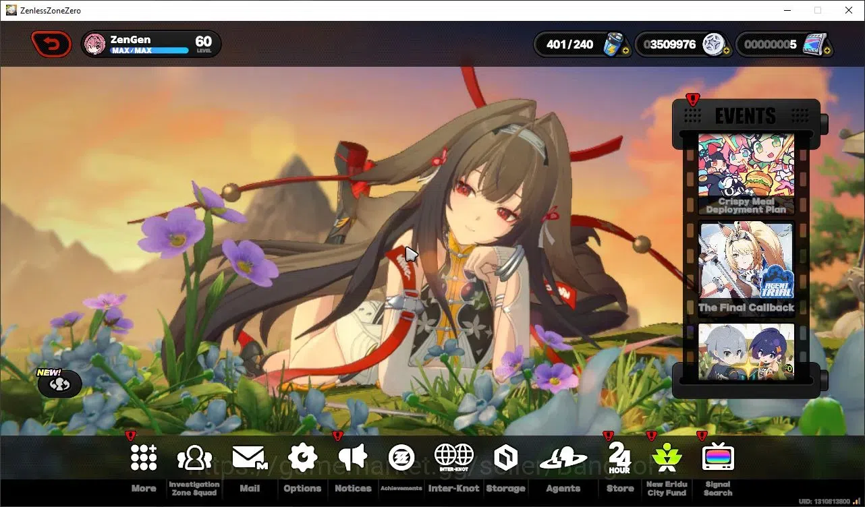Open the Inter-Knot globe icon
The width and height of the screenshot is (865, 507).
click(x=453, y=458)
